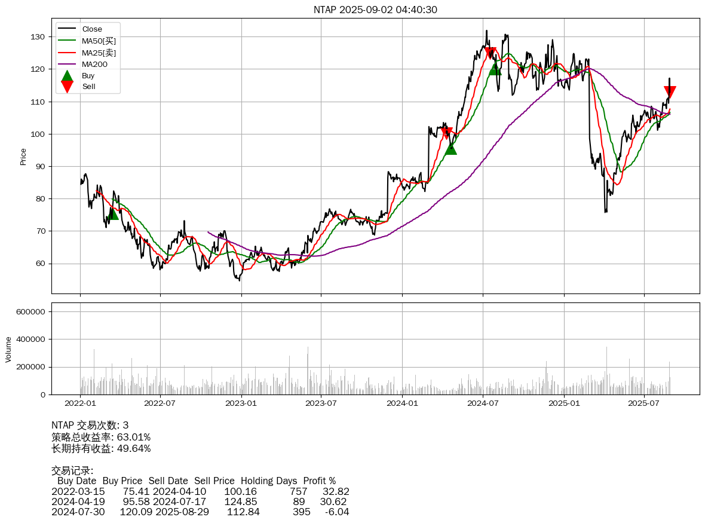Click the Volume axis label
Viewport: 705px width, 523px height.
(8, 349)
